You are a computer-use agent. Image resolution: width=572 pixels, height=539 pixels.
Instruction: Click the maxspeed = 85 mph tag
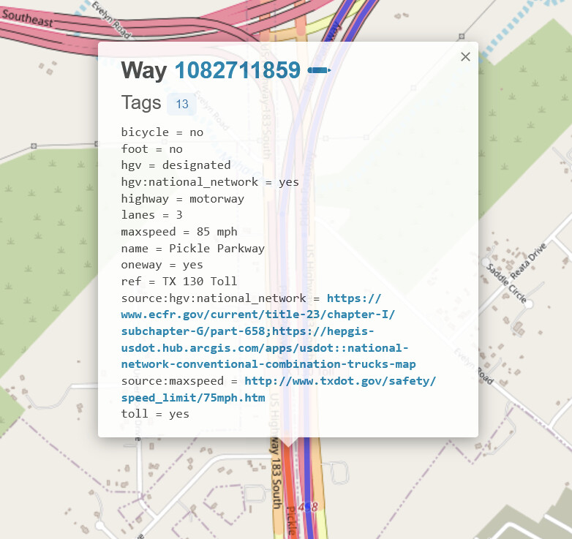coord(179,232)
